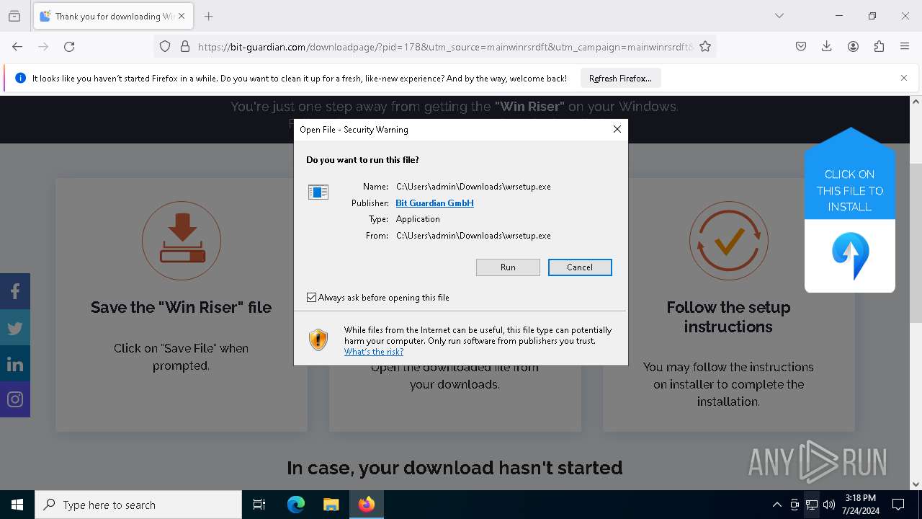
Task: Open the network icon in the tray
Action: [812, 505]
